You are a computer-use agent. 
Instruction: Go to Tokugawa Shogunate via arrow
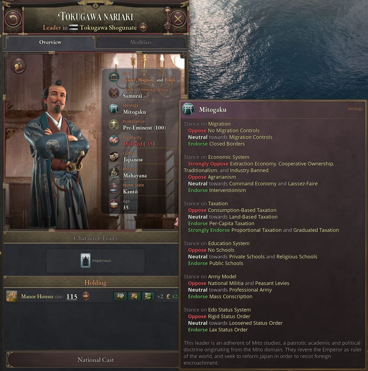click(143, 27)
